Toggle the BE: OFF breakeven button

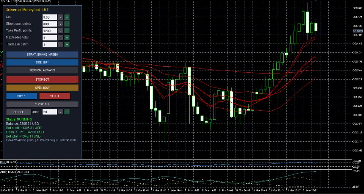(x=19, y=112)
